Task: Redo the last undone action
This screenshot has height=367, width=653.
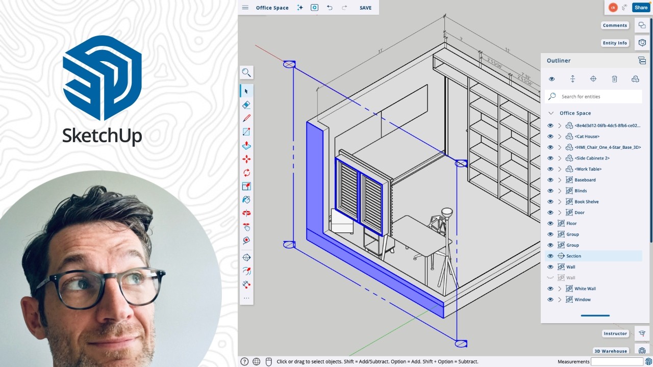Action: pyautogui.click(x=344, y=8)
